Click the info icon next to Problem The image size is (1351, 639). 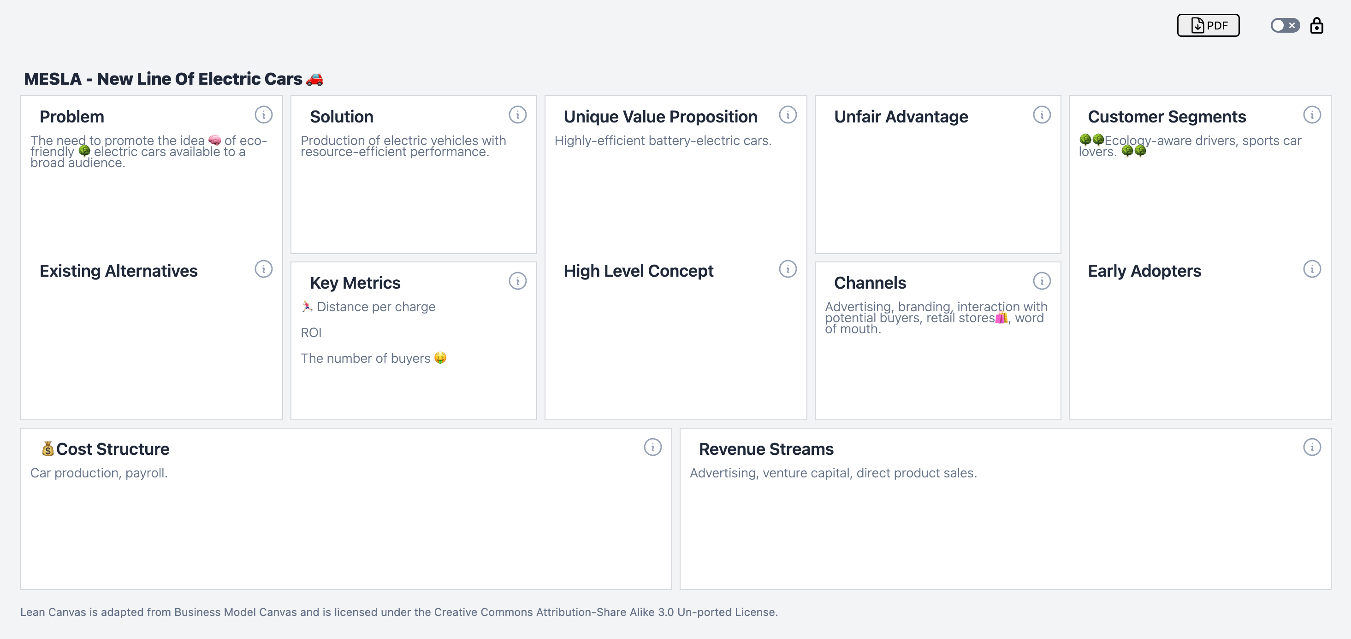click(x=263, y=115)
